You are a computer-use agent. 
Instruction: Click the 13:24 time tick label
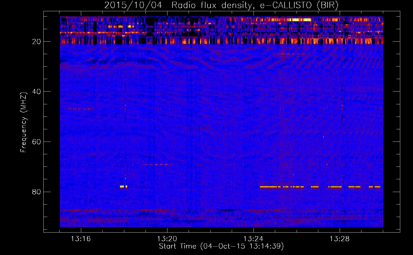coord(253,239)
